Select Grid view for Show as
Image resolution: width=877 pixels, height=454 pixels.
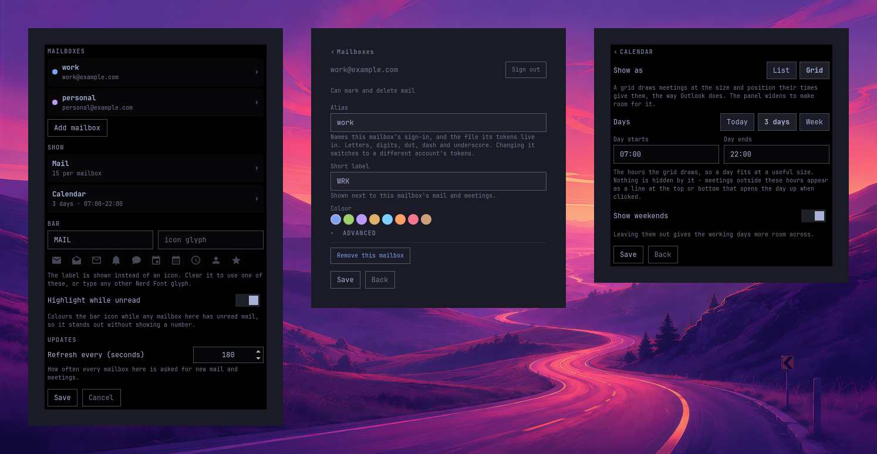click(x=814, y=70)
